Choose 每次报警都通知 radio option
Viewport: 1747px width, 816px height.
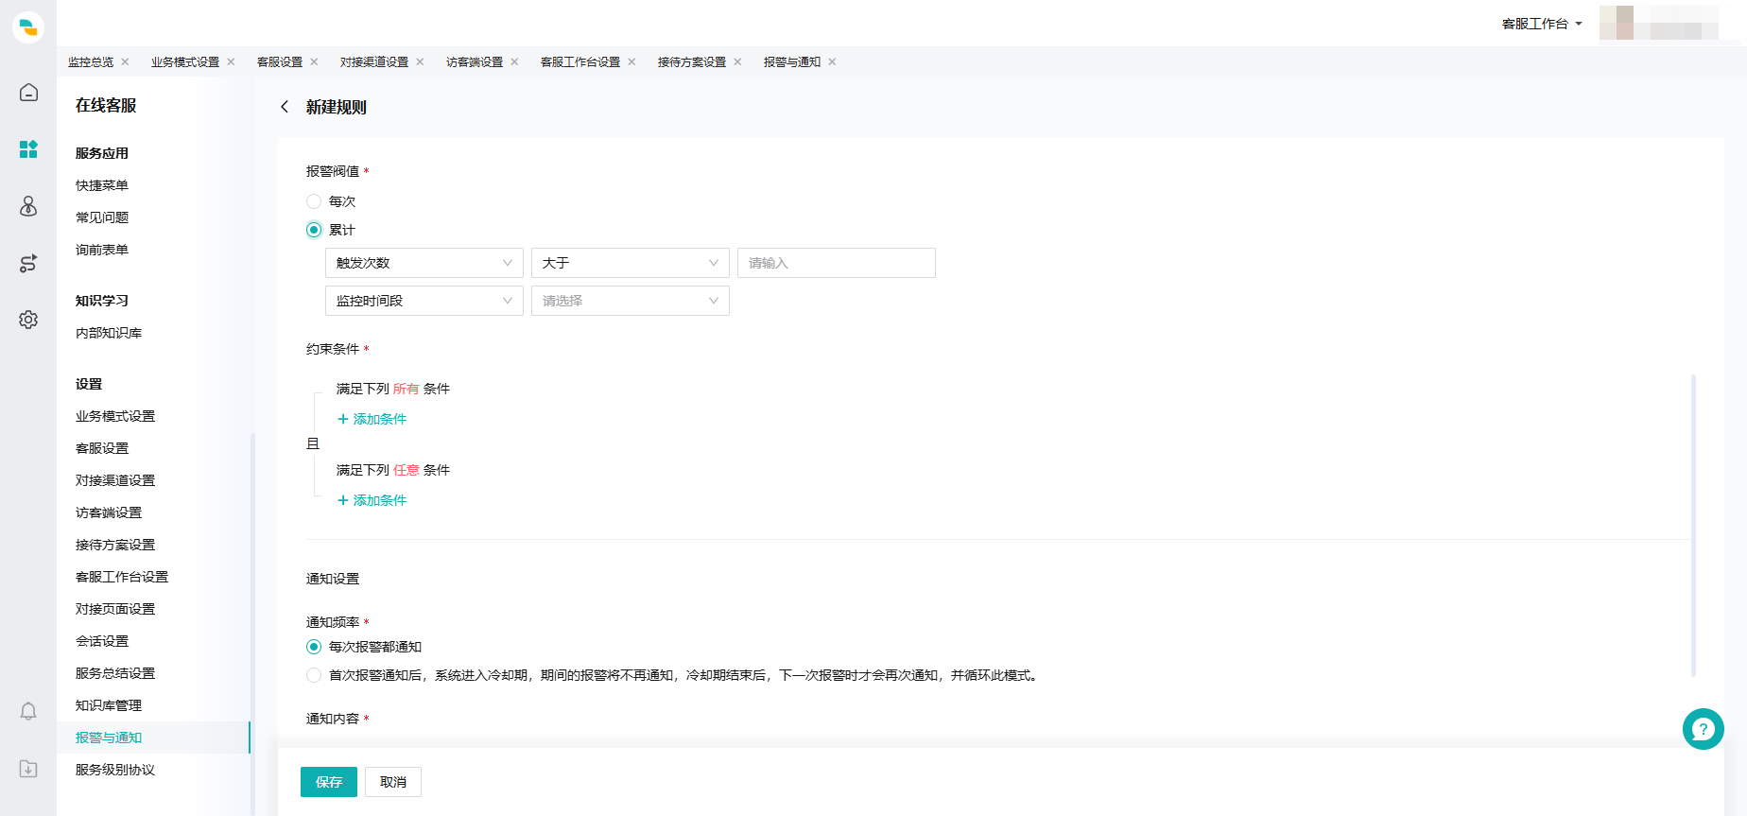click(x=314, y=647)
